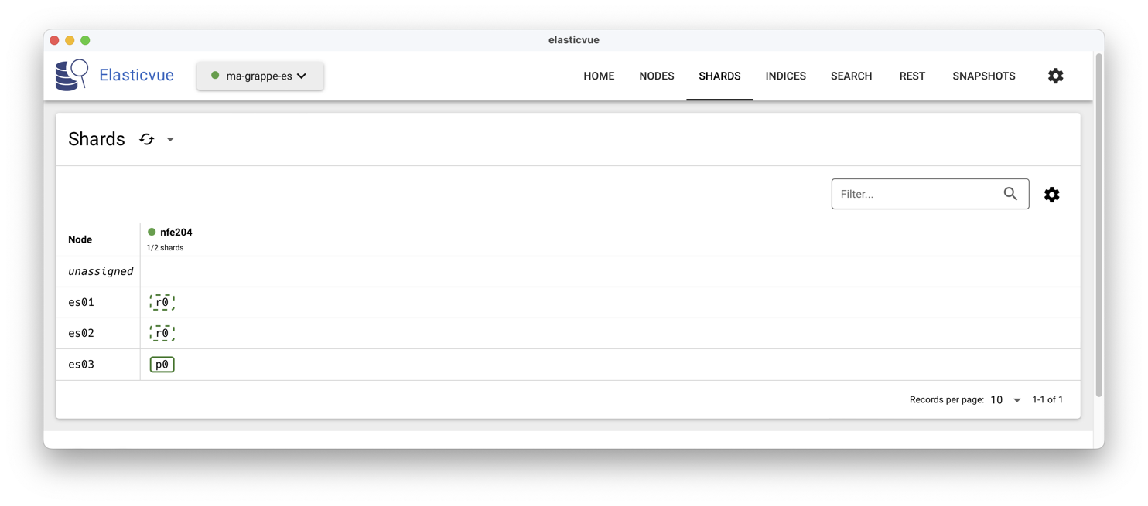
Task: Click the Elasticvue title link
Action: point(136,75)
